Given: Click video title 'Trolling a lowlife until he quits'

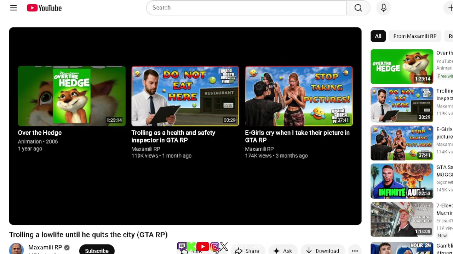Looking at the screenshot, I should [88, 235].
